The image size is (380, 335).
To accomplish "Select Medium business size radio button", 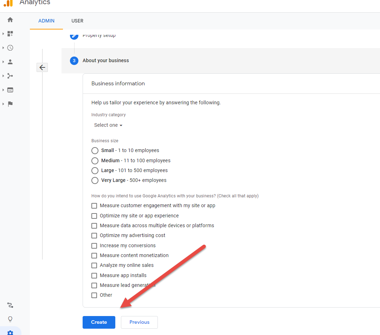I will (x=95, y=161).
